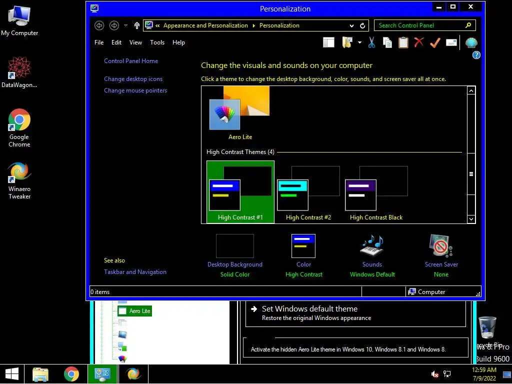Click the scissors Cut icon
This screenshot has height=384, width=512.
[x=371, y=42]
